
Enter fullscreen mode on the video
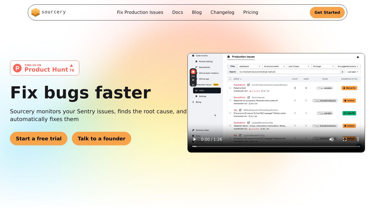click(345, 139)
